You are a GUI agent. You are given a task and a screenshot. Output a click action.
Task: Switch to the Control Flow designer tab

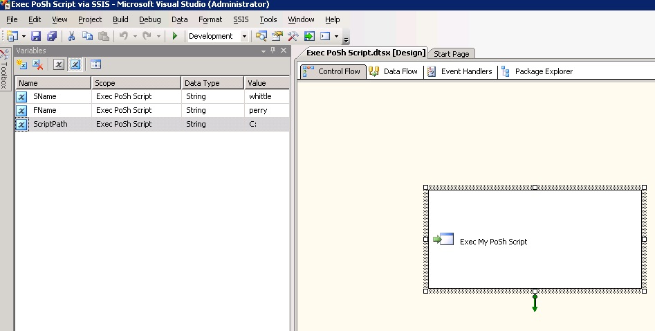tap(333, 71)
